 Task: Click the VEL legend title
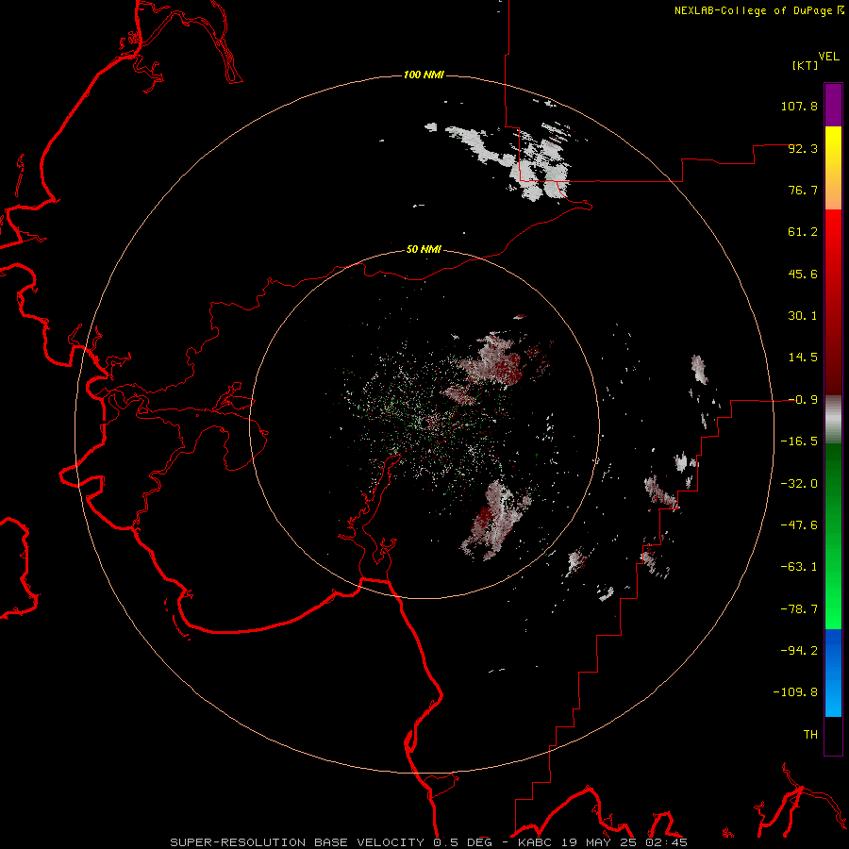tap(829, 57)
